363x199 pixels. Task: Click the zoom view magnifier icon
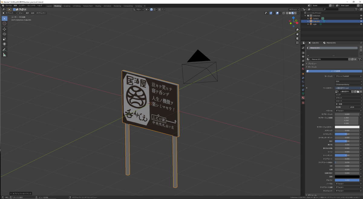pos(297,30)
